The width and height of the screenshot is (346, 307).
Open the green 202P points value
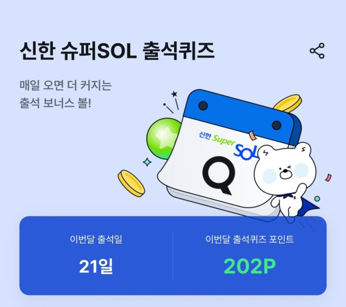(250, 266)
